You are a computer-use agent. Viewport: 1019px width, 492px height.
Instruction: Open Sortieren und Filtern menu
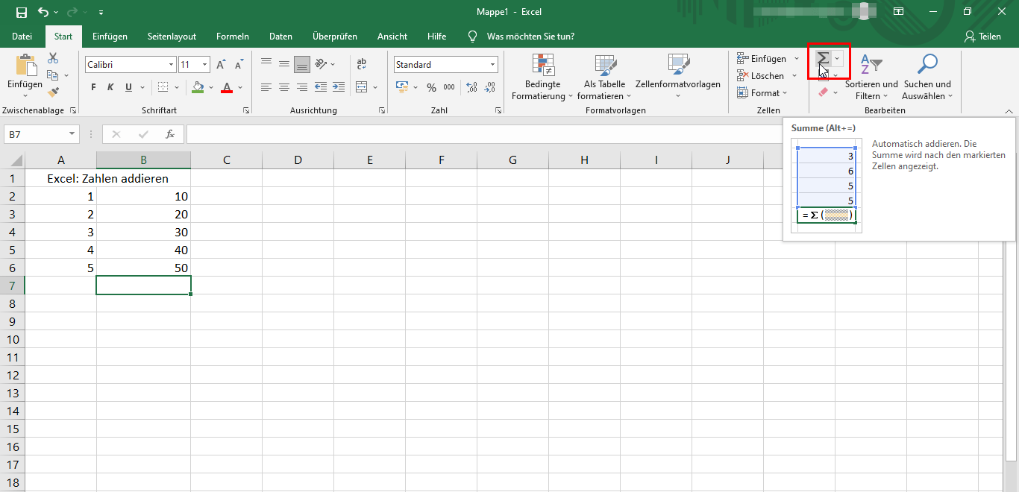tap(871, 78)
